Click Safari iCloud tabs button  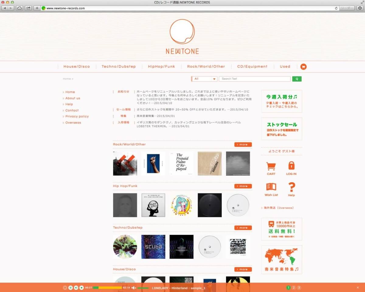19,8
